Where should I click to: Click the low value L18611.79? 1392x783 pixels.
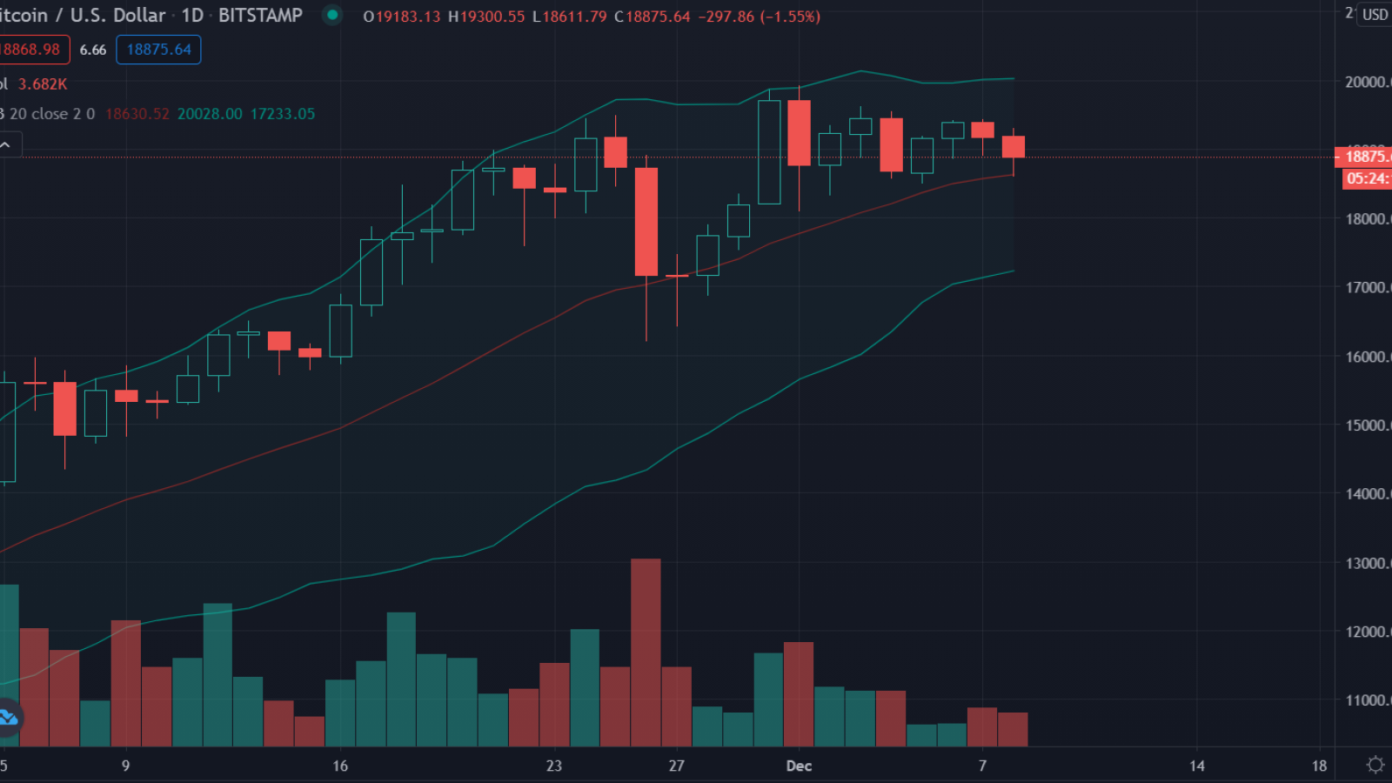point(569,17)
